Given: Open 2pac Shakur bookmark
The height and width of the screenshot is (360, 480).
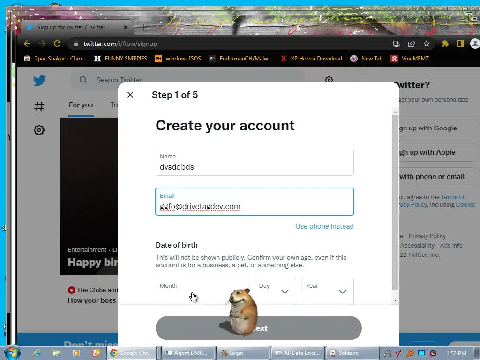Looking at the screenshot, I should tap(55, 59).
